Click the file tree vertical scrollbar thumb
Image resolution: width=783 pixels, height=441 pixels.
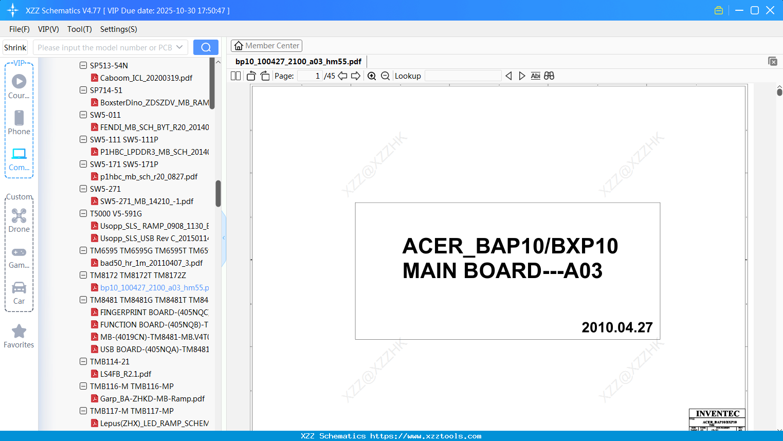[218, 193]
